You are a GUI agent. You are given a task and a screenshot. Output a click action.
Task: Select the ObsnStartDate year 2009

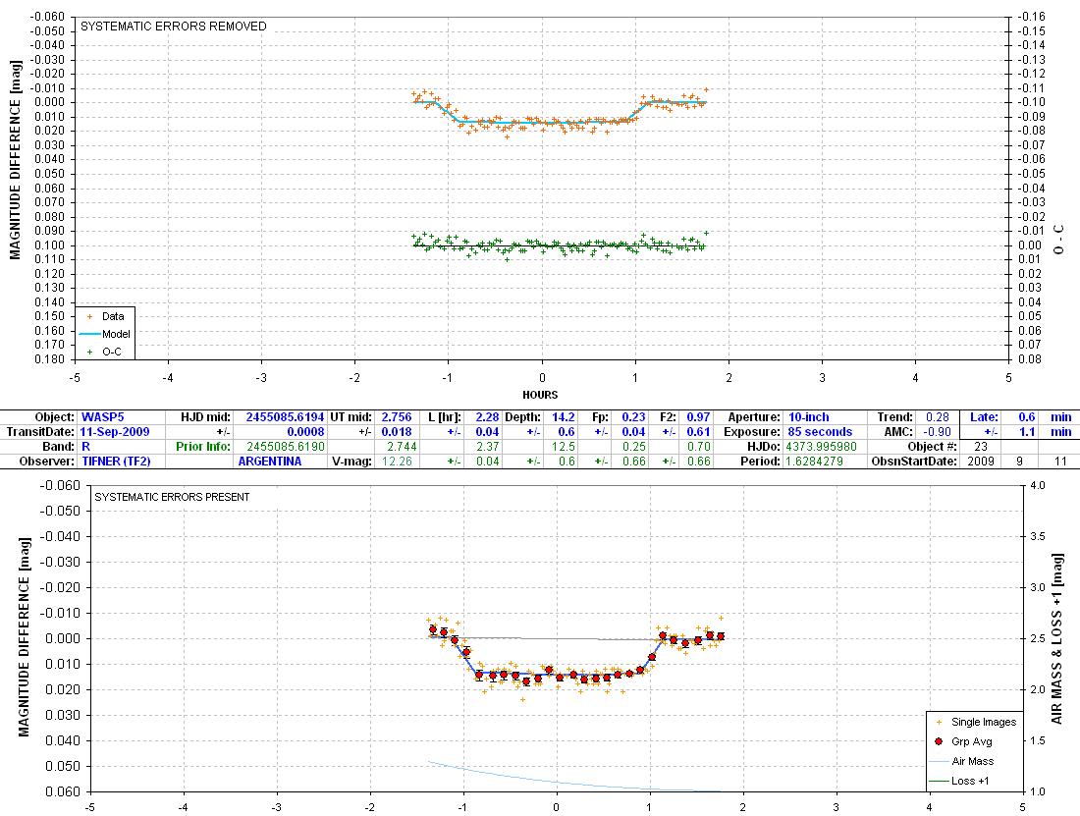(980, 461)
